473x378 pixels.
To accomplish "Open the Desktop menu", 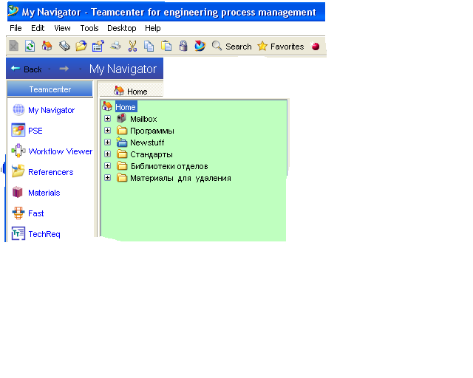I will click(x=121, y=28).
